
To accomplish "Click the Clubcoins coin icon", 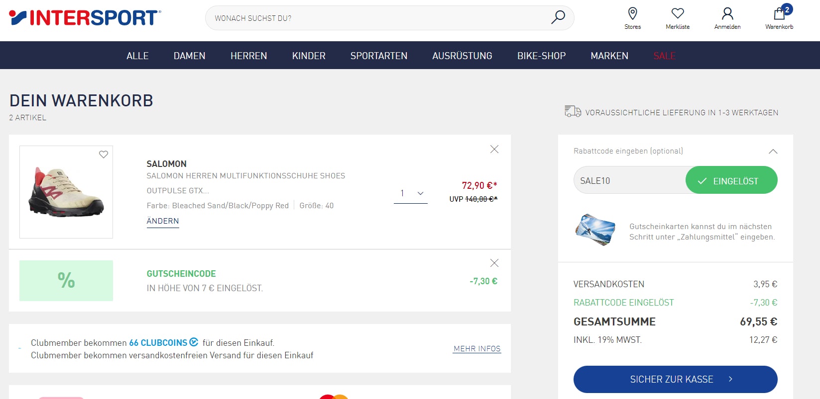I will (x=194, y=342).
